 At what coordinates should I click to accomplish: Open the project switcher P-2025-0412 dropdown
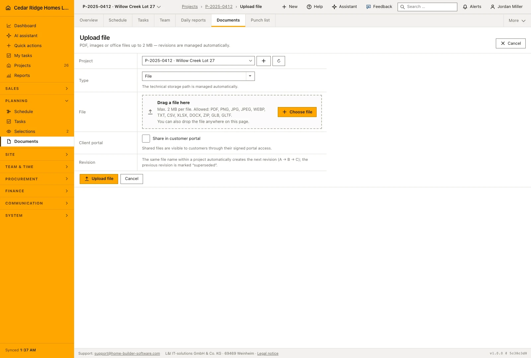point(122,7)
